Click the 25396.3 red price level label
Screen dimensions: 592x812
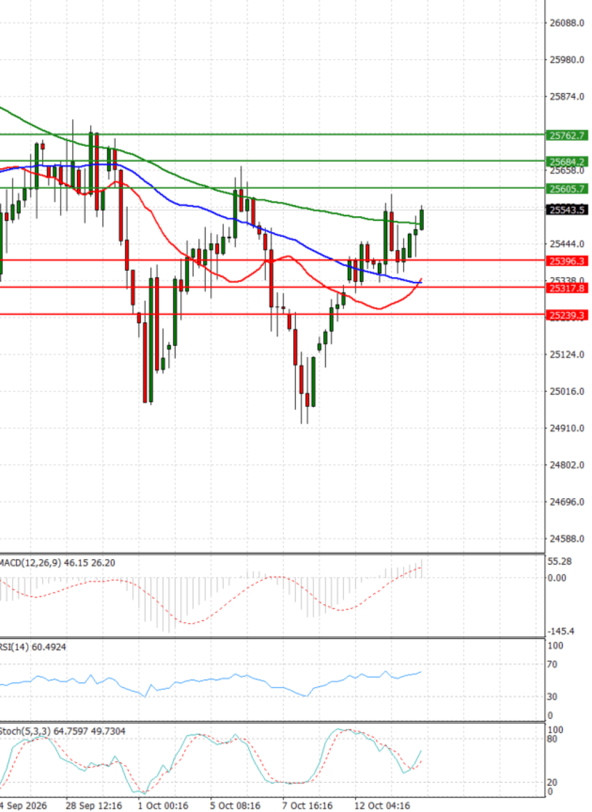(567, 261)
